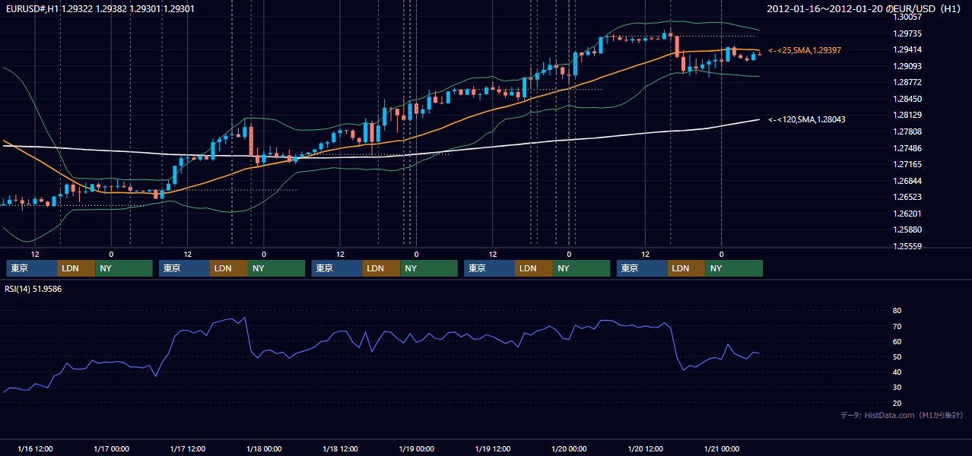
Task: Click the fifth 東京 session block
Action: pos(642,268)
